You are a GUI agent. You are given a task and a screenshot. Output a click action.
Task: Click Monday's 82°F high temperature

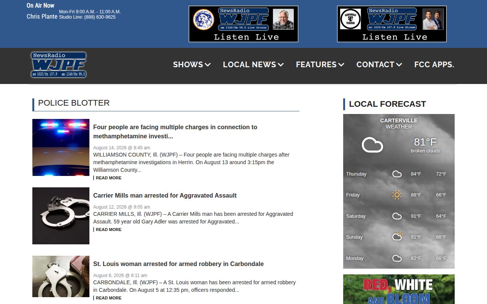click(416, 258)
